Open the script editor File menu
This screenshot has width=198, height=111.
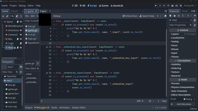[27, 16]
